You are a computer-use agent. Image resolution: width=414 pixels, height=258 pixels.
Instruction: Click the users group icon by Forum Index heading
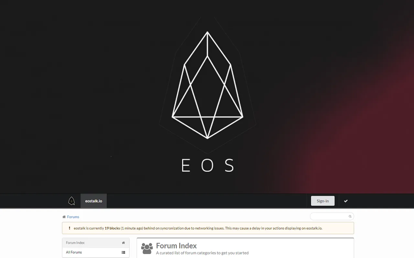pyautogui.click(x=147, y=248)
